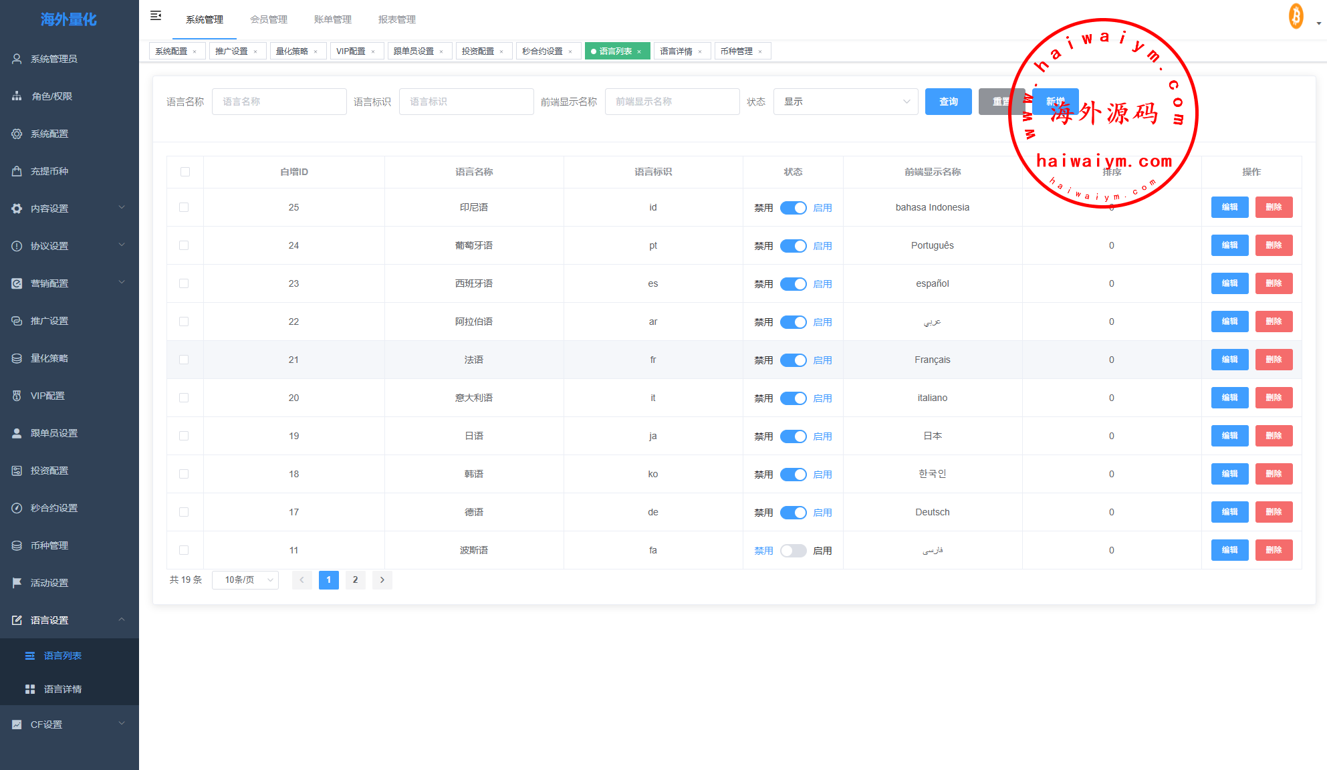Screen dimensions: 1327x770
Task: Click the 语言名称 input field
Action: coord(279,102)
